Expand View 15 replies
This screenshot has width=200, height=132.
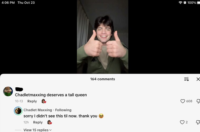tap(36, 130)
